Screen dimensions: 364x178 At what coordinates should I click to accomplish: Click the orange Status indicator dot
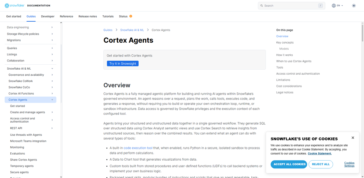point(131,16)
